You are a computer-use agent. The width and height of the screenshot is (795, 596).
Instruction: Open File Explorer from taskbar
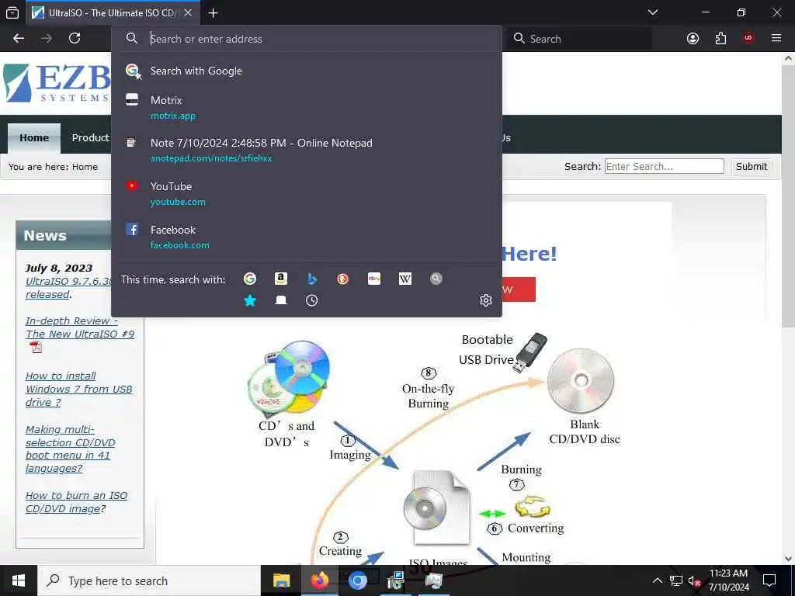[x=281, y=580]
